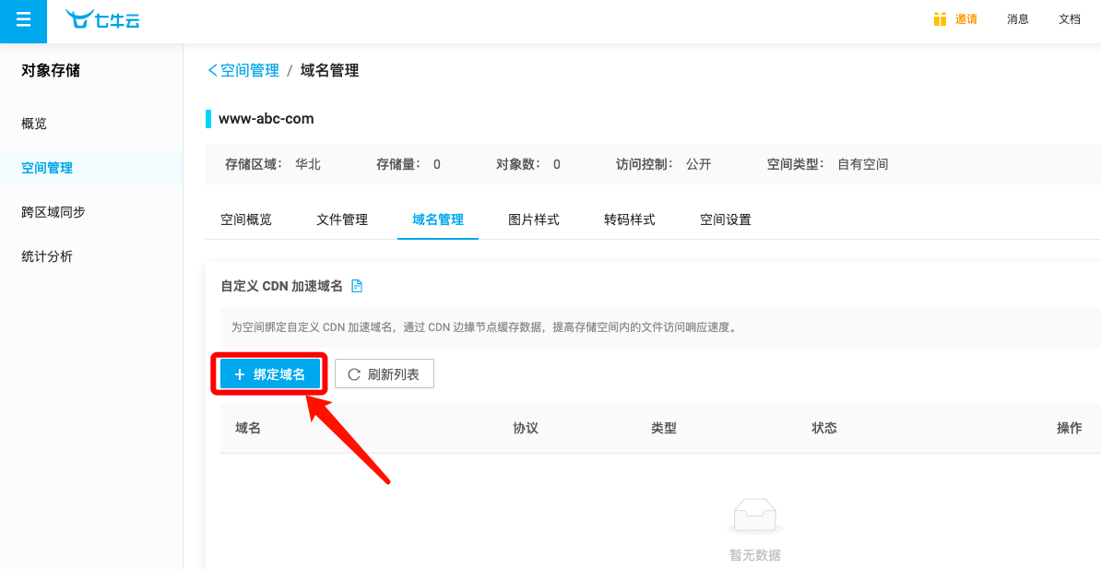This screenshot has width=1101, height=569.
Task: Click the empty inbox icon above 暂无数据
Action: pos(755,517)
